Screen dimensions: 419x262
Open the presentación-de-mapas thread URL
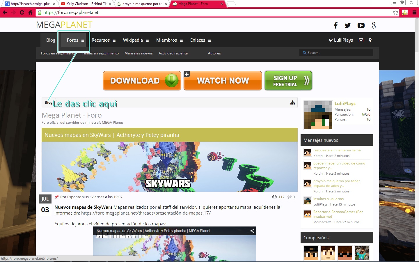(146, 213)
